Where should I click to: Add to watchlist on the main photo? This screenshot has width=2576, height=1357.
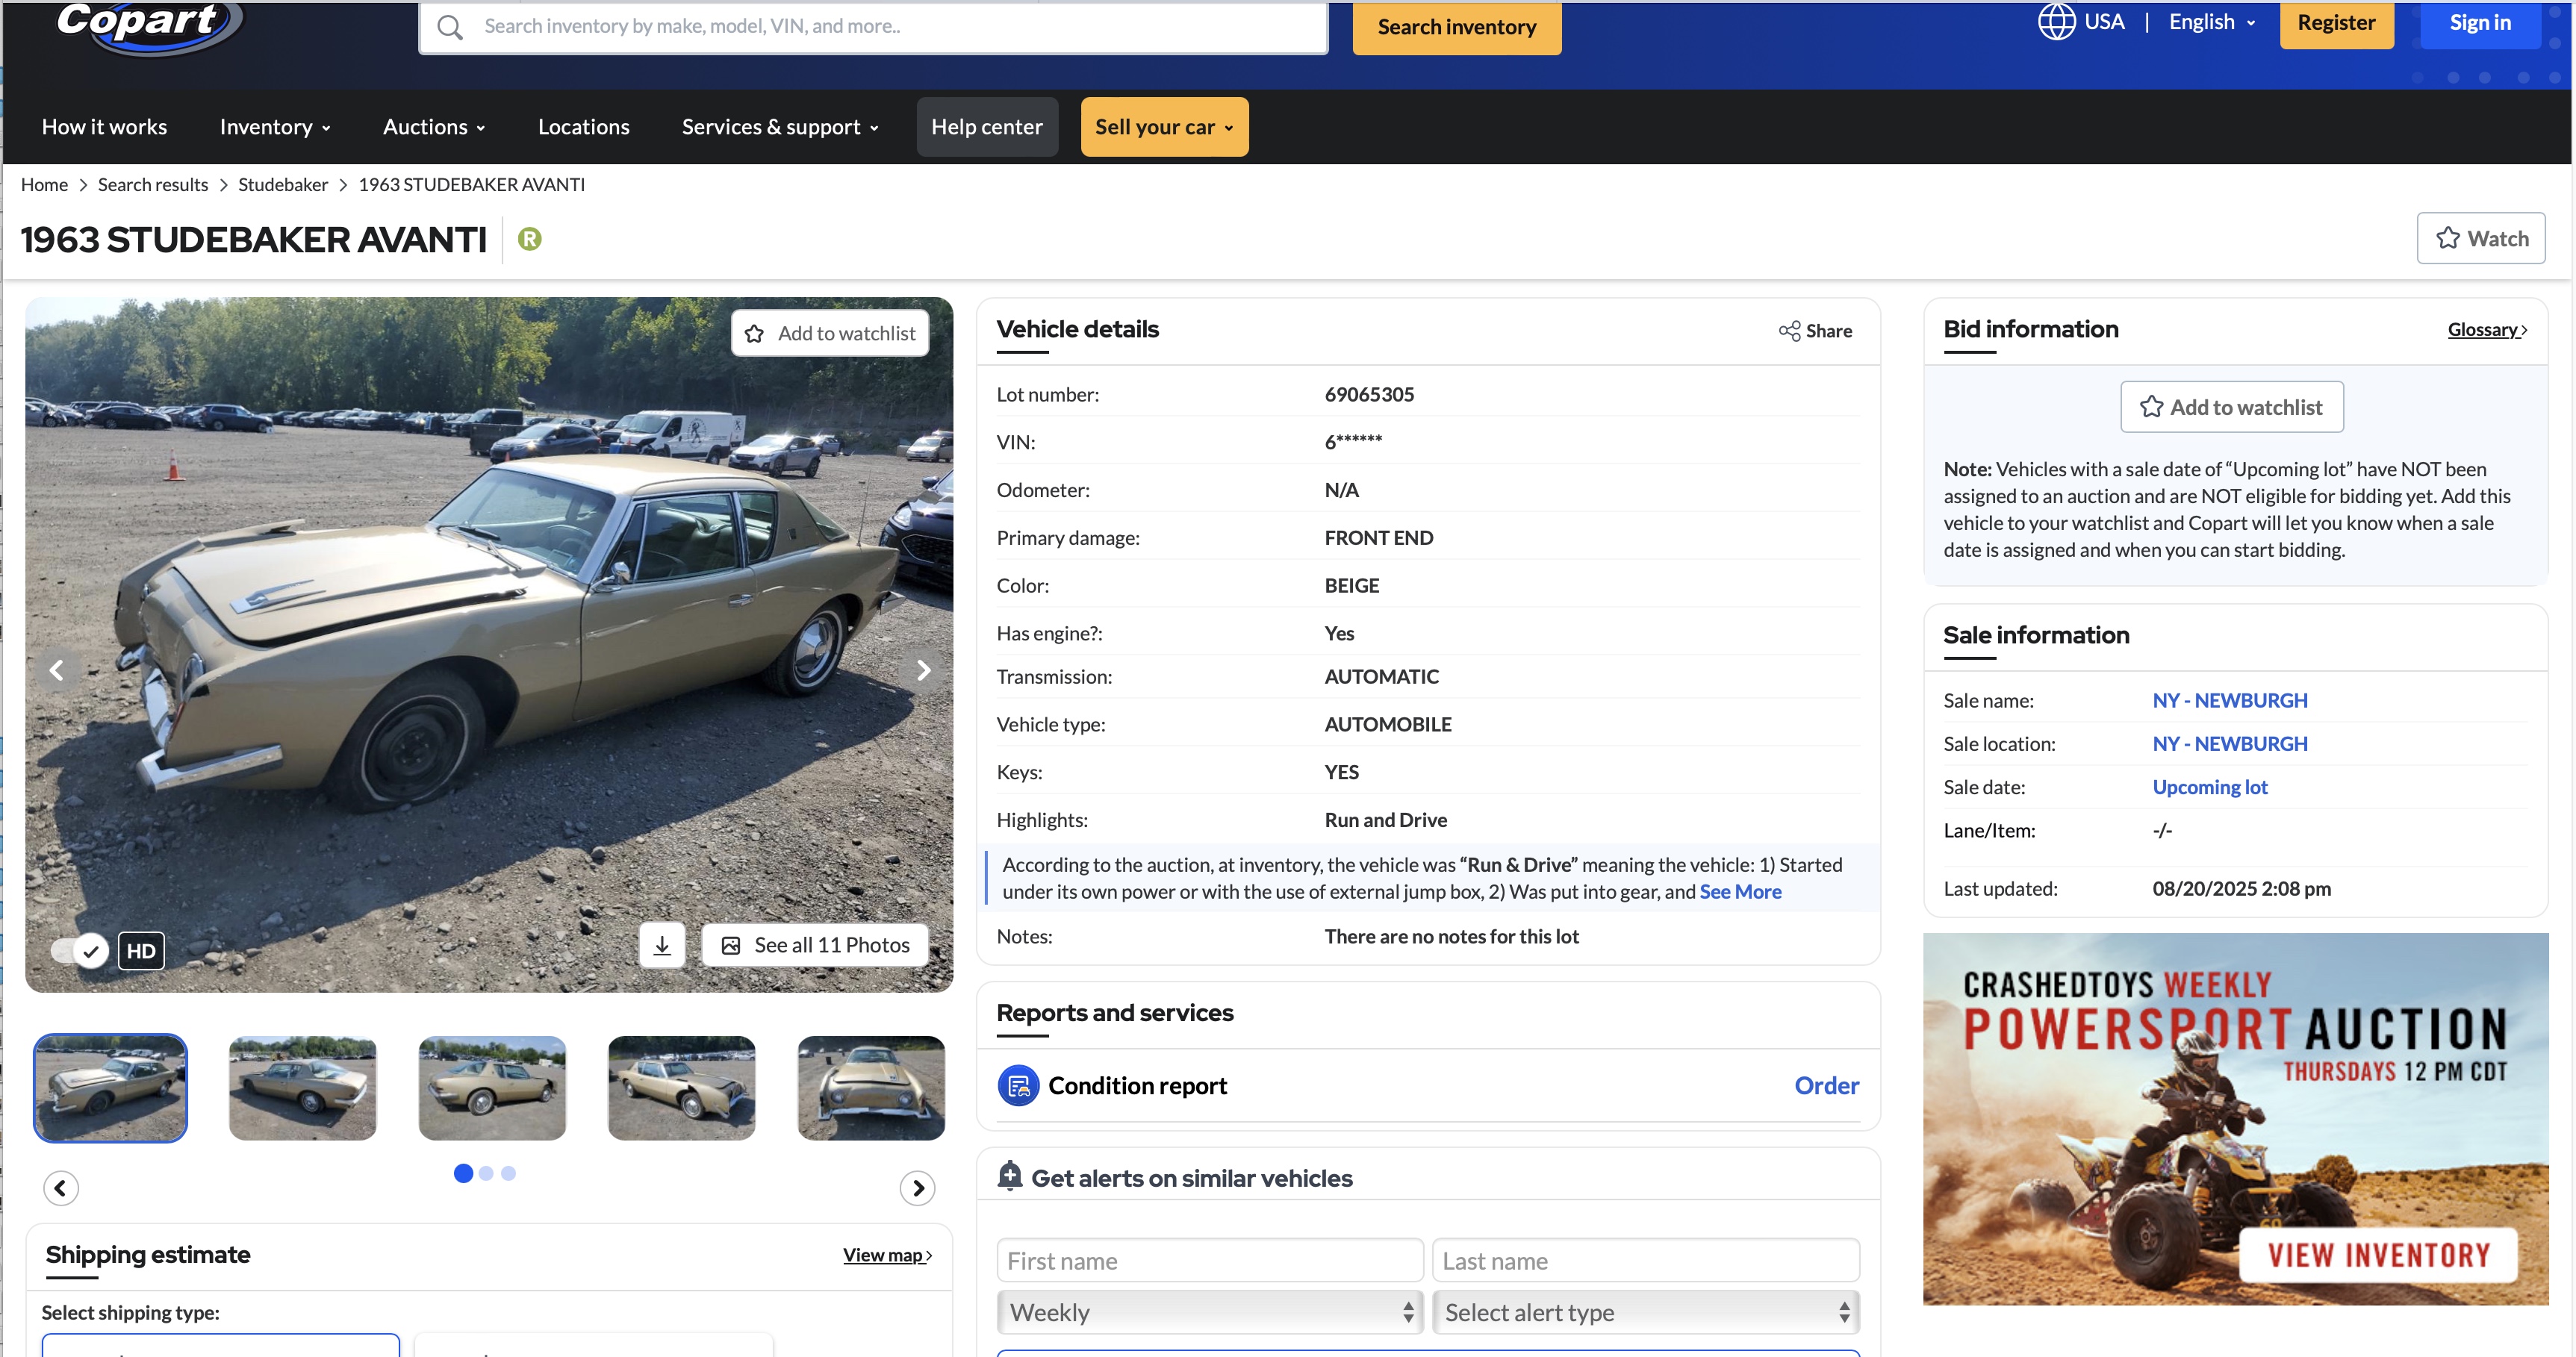[830, 333]
